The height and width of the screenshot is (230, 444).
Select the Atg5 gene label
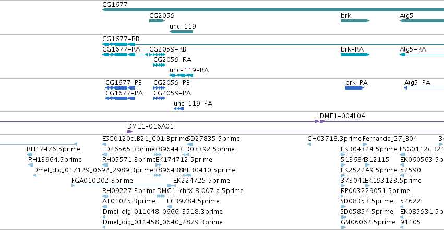coord(406,16)
